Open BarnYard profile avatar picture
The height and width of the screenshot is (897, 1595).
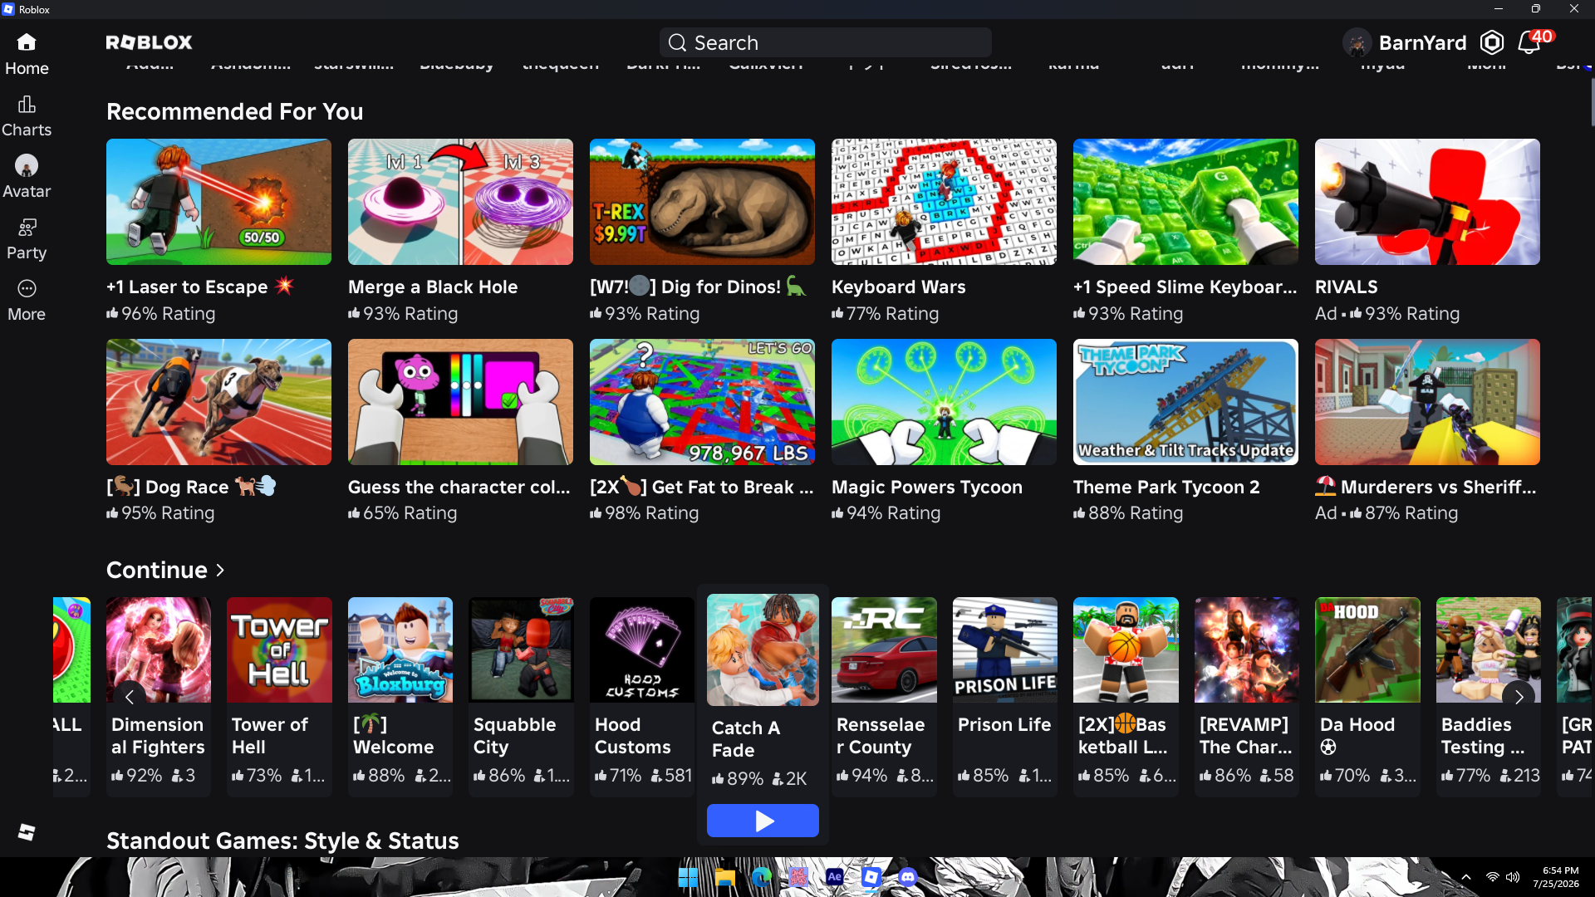click(x=1357, y=42)
